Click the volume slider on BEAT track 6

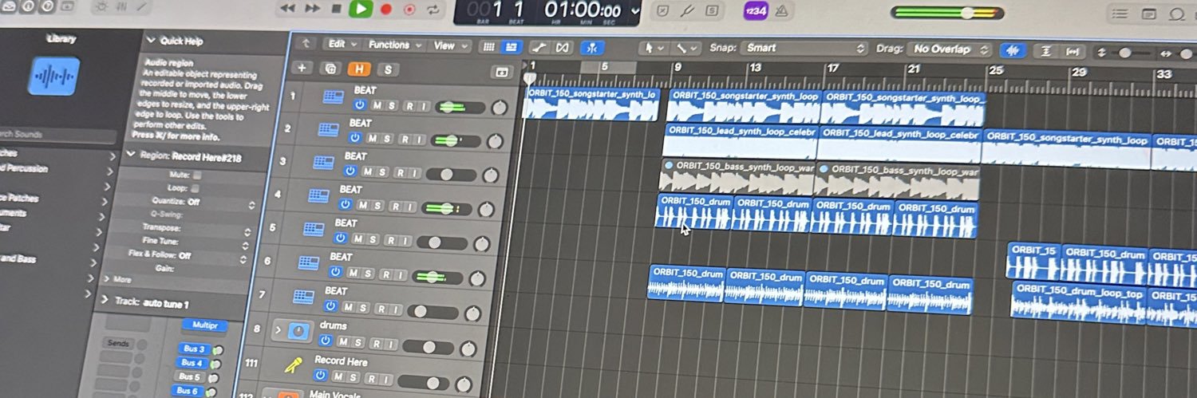[439, 277]
